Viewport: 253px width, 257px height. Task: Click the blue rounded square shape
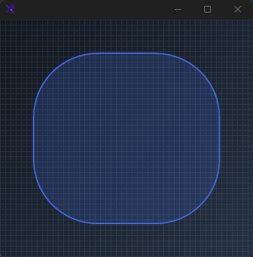click(x=126, y=138)
